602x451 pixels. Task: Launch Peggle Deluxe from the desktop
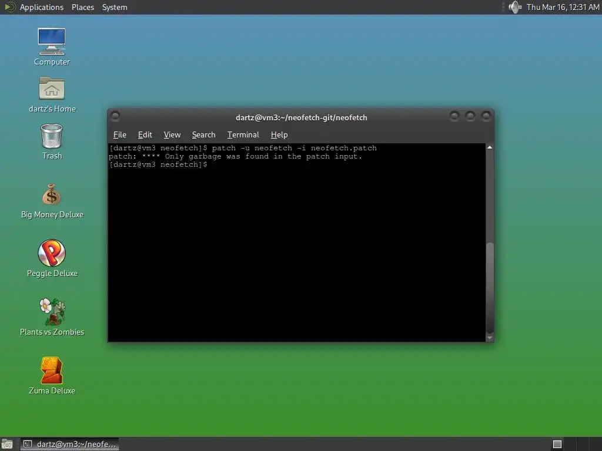coord(52,258)
